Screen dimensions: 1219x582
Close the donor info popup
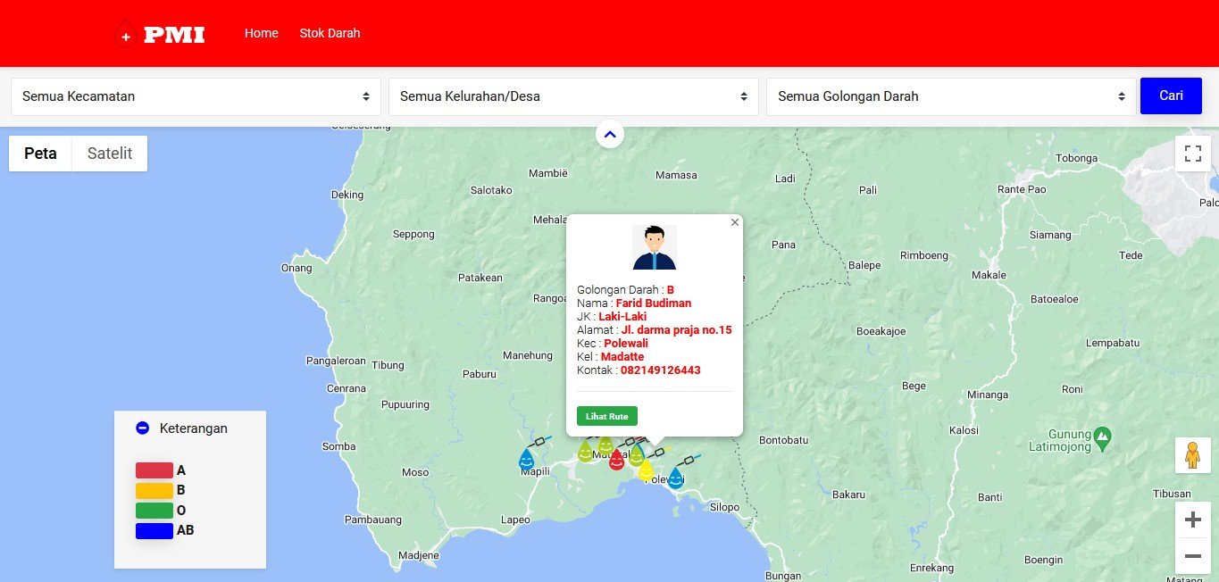pyautogui.click(x=735, y=222)
